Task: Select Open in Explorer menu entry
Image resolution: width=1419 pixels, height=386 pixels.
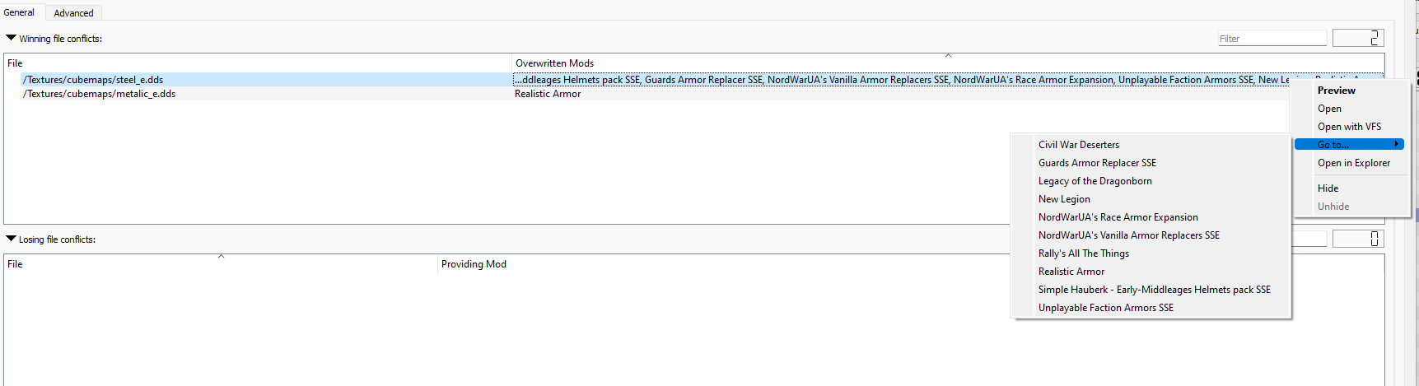Action: (x=1353, y=163)
